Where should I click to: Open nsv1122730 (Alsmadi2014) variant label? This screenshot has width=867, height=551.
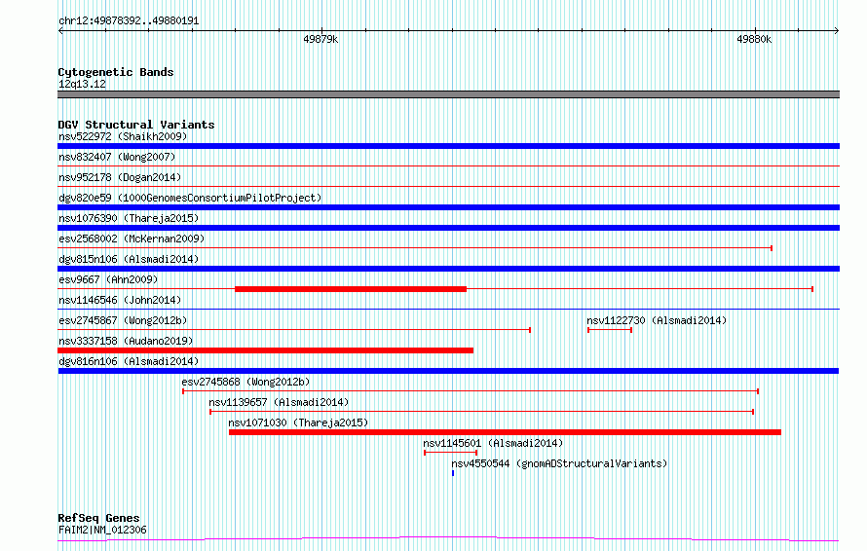[657, 320]
